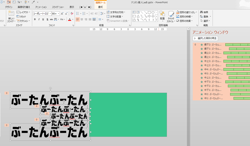Open the text direction (文字列の方向) menu
The height and width of the screenshot is (146, 250).
[116, 12]
